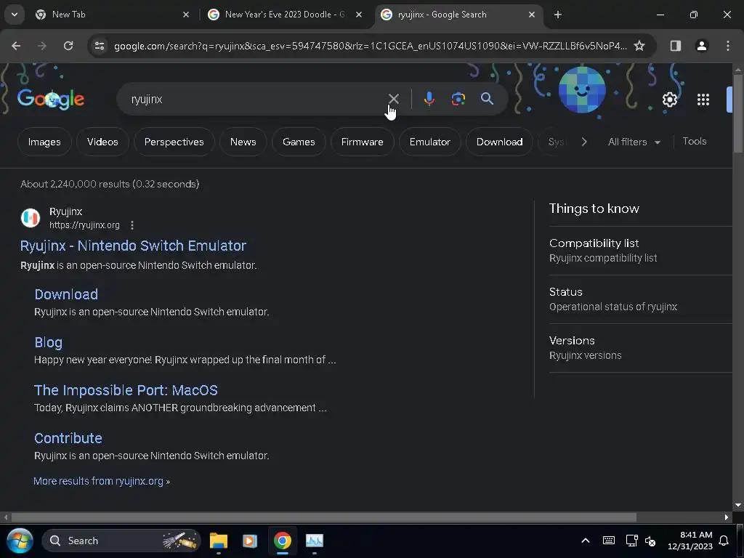Open the resource monitor taskbar icon
Screen dimensions: 744x558
click(314, 541)
